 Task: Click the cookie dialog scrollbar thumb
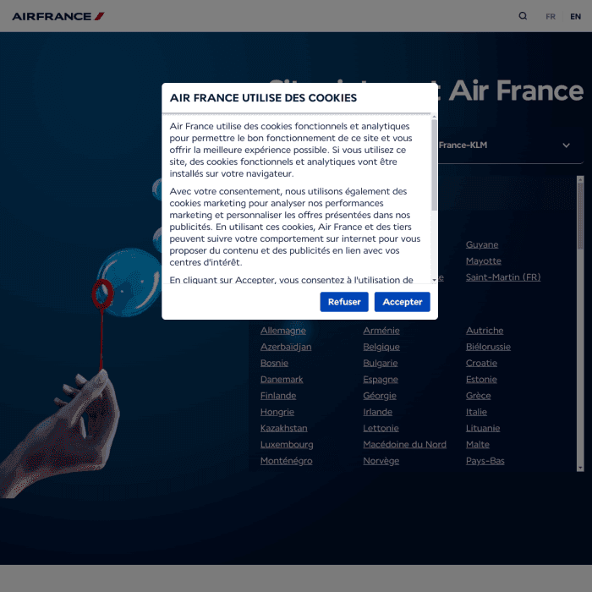pos(434,165)
